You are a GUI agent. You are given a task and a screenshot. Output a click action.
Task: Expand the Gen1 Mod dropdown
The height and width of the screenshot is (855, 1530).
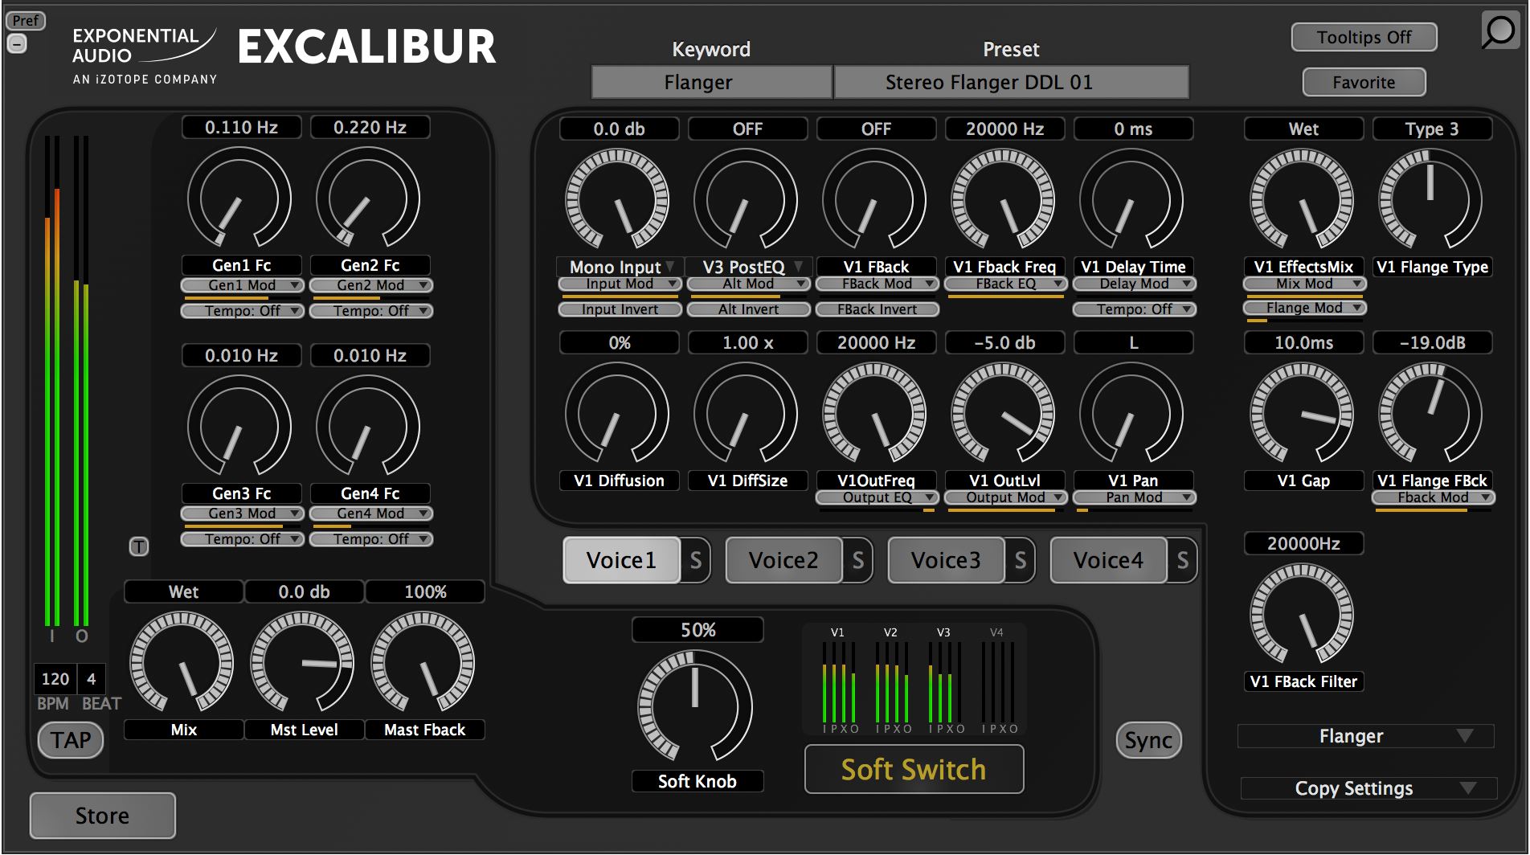pyautogui.click(x=242, y=285)
